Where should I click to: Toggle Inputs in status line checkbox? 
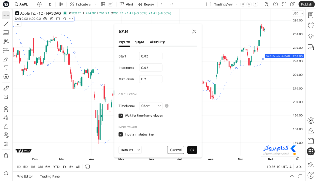121,134
